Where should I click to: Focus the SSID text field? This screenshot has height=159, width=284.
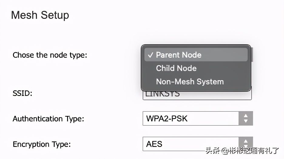197,95
